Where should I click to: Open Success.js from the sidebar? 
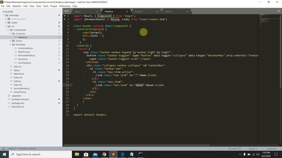pyautogui.click(x=23, y=59)
